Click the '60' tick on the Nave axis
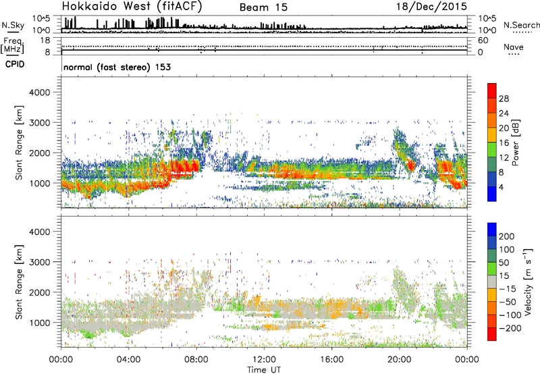540x374 pixels. (x=483, y=41)
